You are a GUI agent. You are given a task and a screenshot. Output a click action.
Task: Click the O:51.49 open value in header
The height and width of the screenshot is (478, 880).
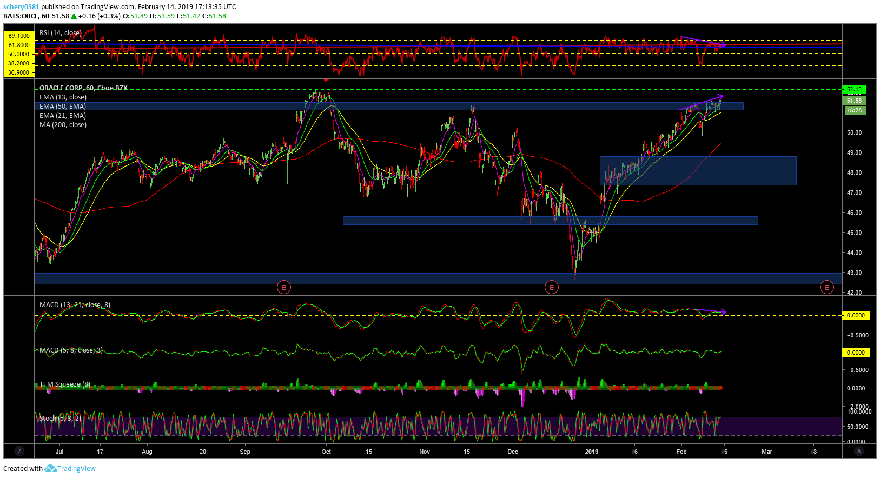point(135,16)
